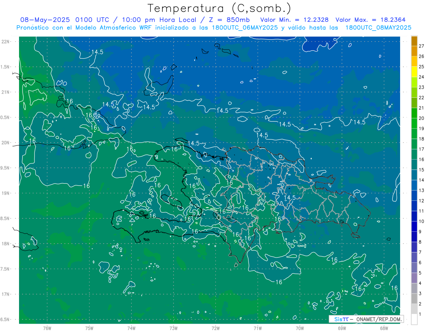Click the dark blue legend swatch between 9 and 10
Viewport: 431px width, 333px height.
[x=414, y=227]
